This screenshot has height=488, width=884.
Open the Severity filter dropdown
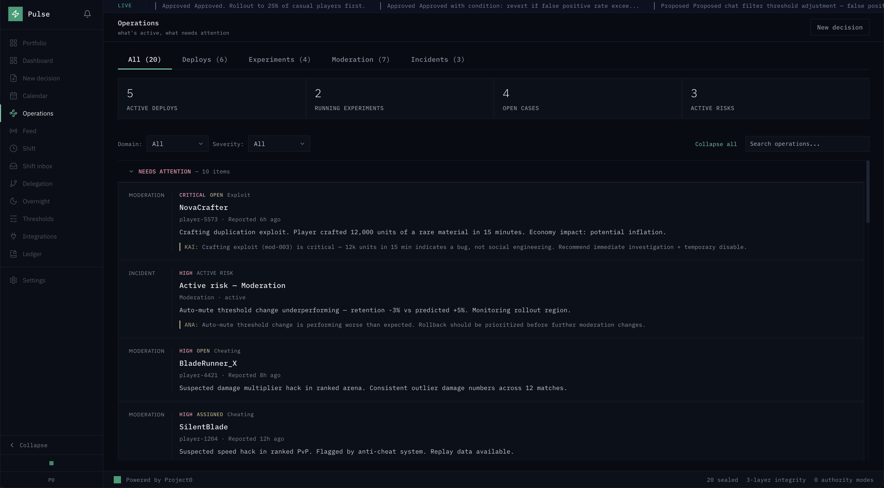pyautogui.click(x=279, y=144)
